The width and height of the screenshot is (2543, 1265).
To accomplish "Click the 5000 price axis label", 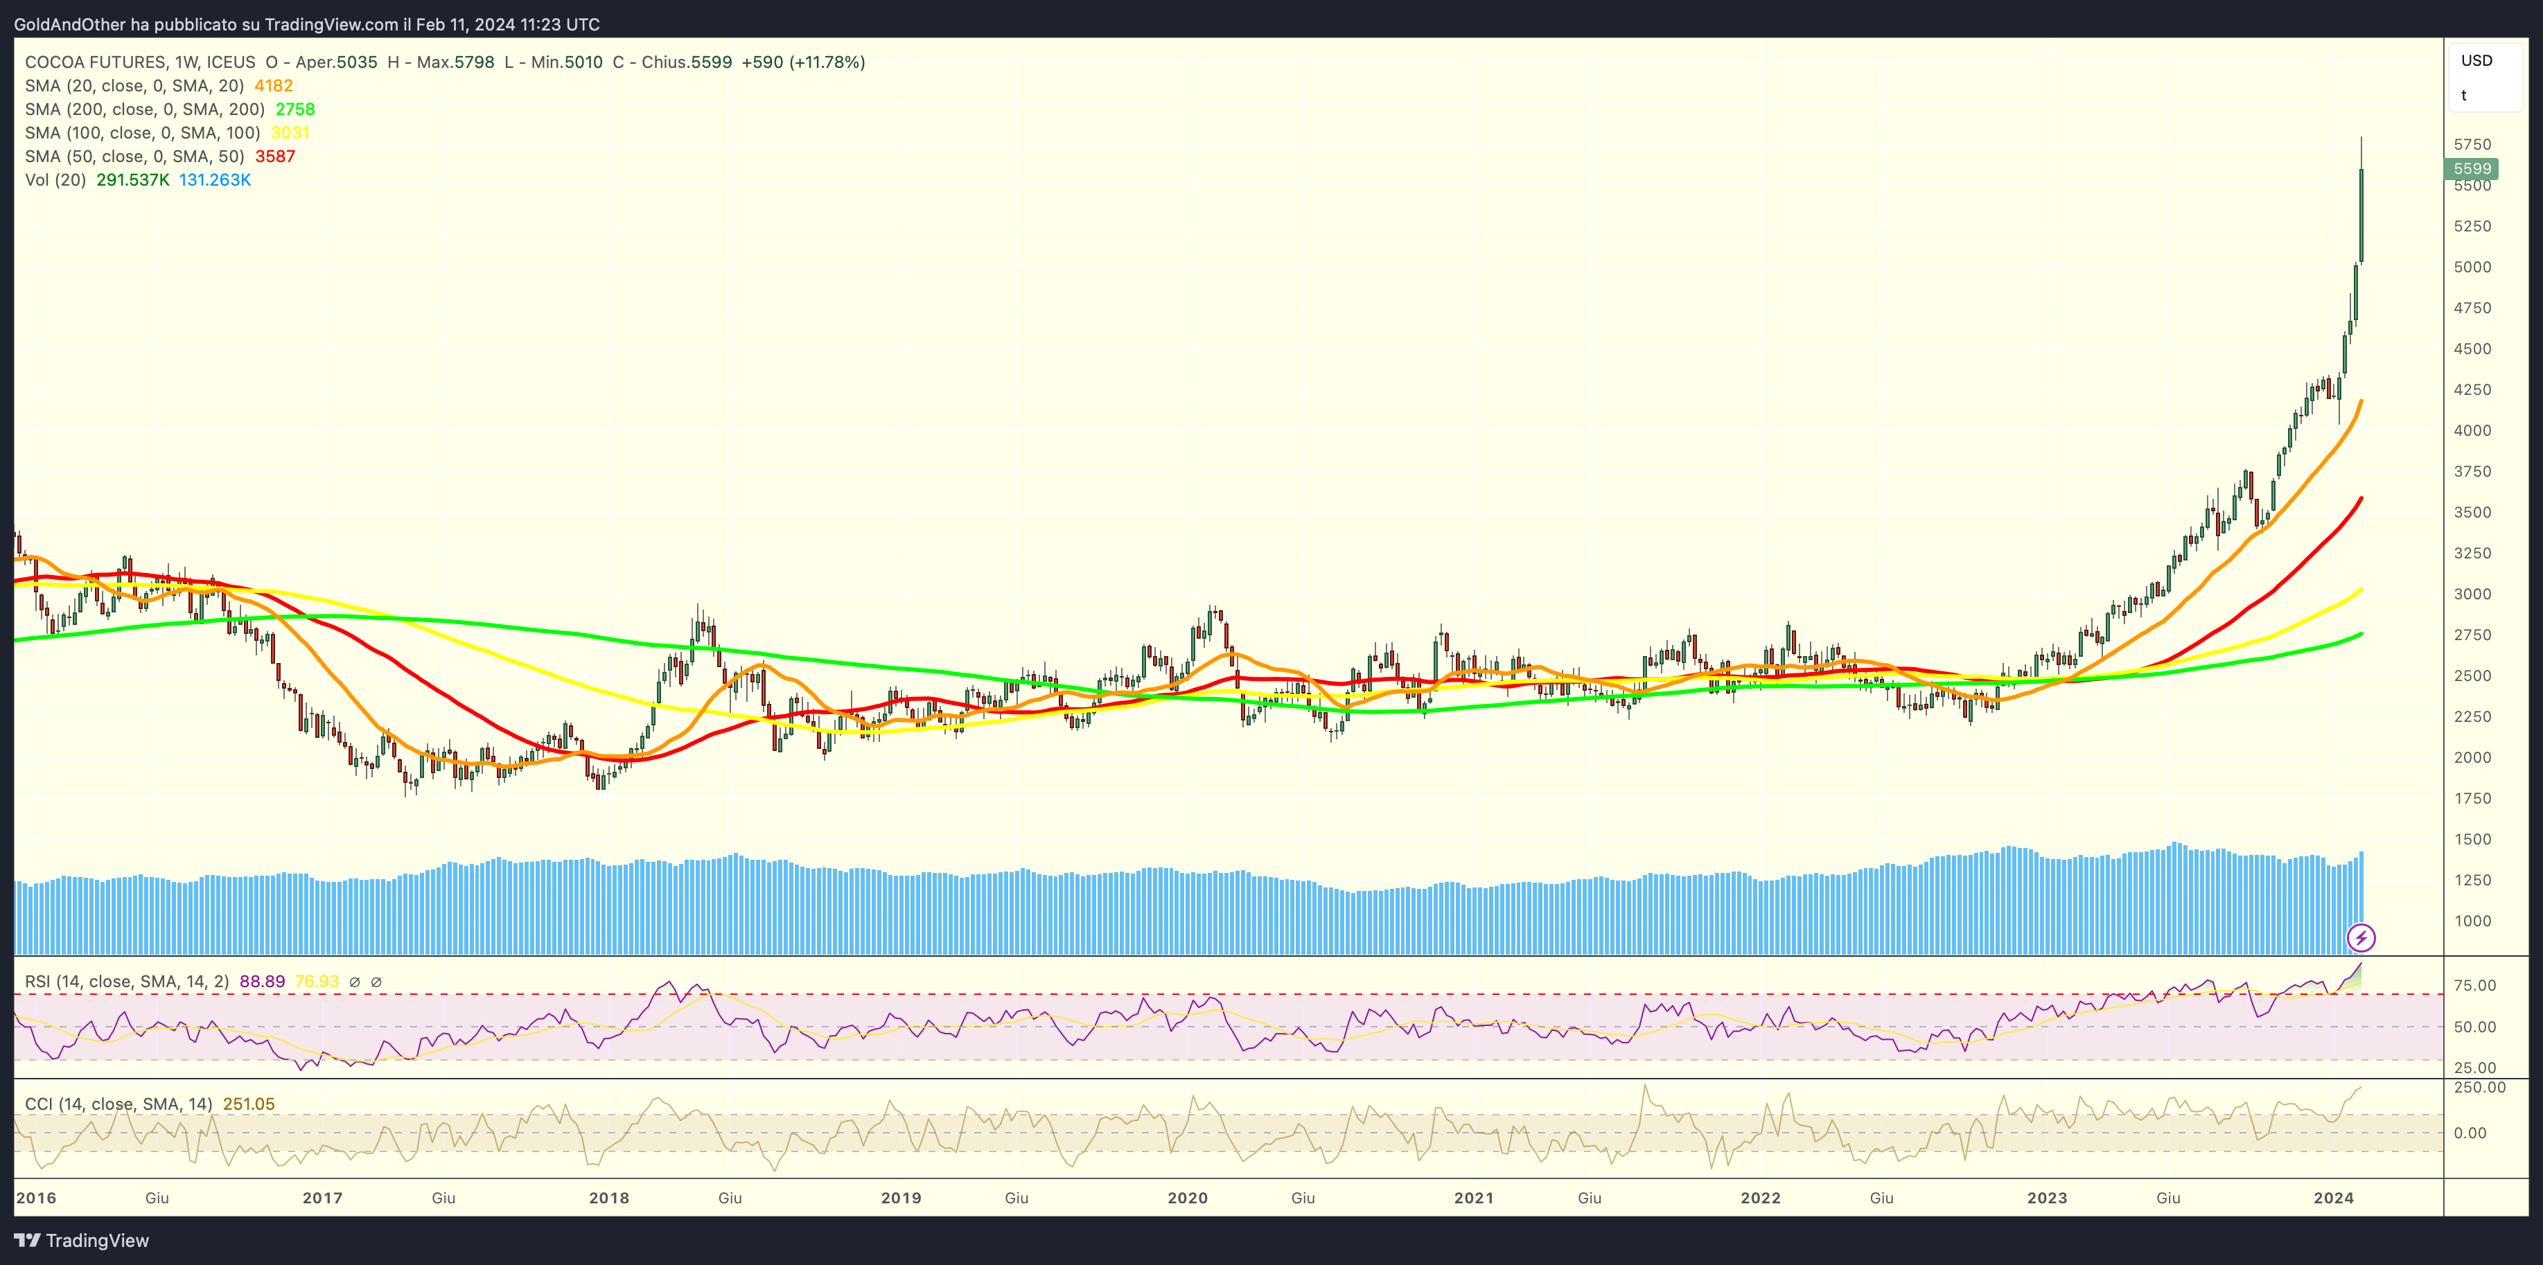I will (2472, 267).
